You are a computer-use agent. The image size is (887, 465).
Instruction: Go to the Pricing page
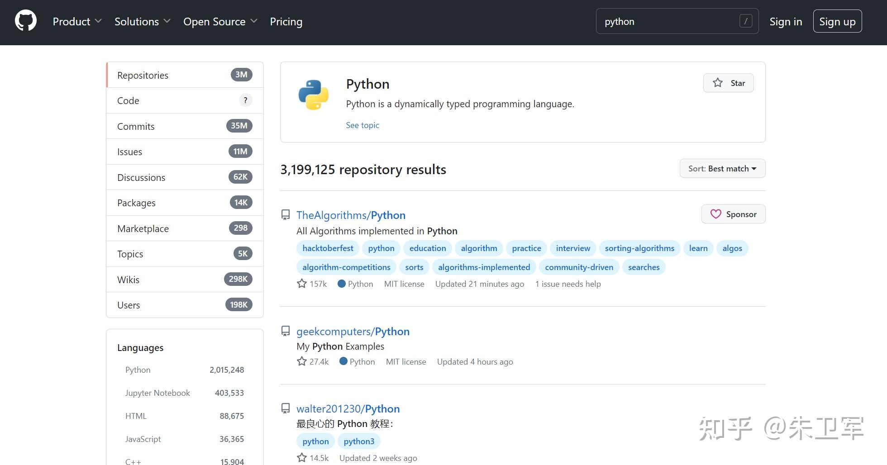point(286,21)
